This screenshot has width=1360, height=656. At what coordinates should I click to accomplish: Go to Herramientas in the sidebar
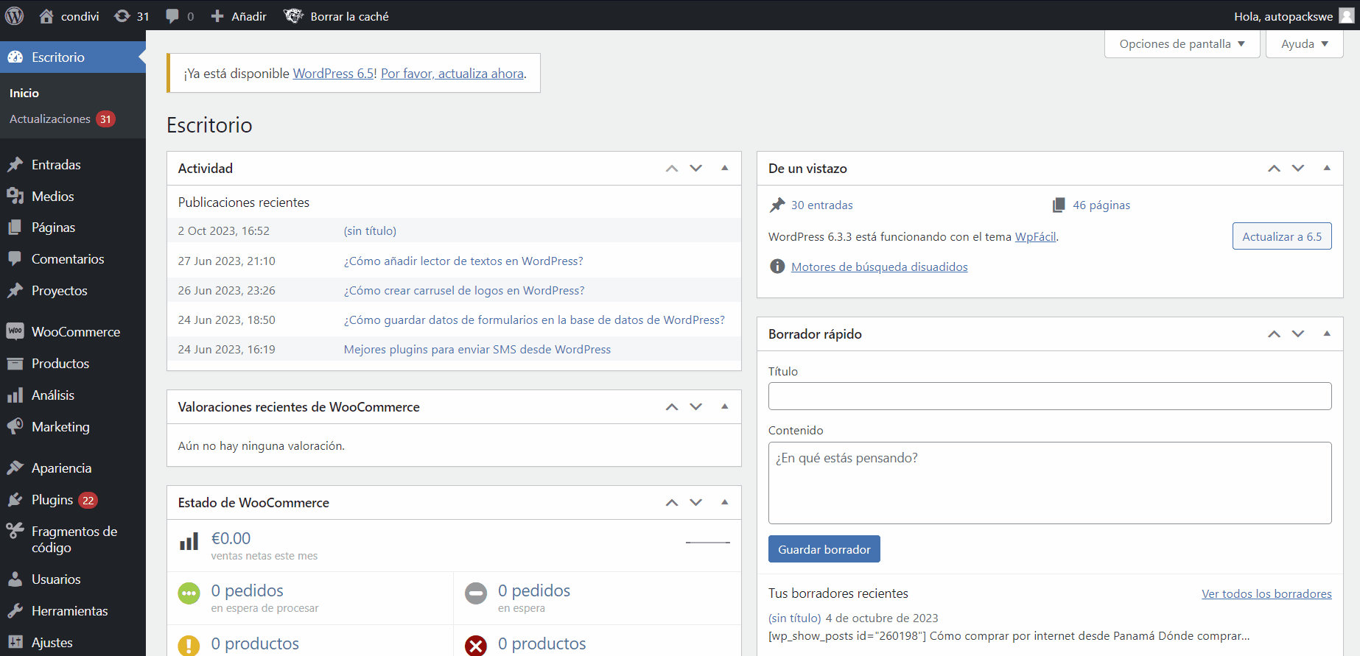click(69, 611)
